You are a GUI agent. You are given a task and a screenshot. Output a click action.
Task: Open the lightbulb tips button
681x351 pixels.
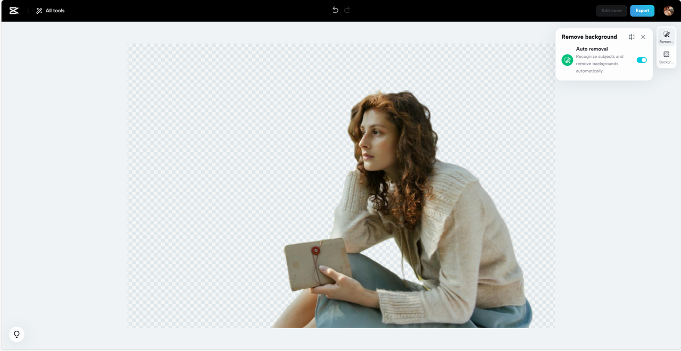point(16,334)
